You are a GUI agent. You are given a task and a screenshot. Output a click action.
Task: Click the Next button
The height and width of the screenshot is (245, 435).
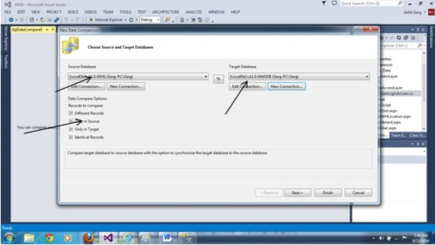pyautogui.click(x=297, y=193)
